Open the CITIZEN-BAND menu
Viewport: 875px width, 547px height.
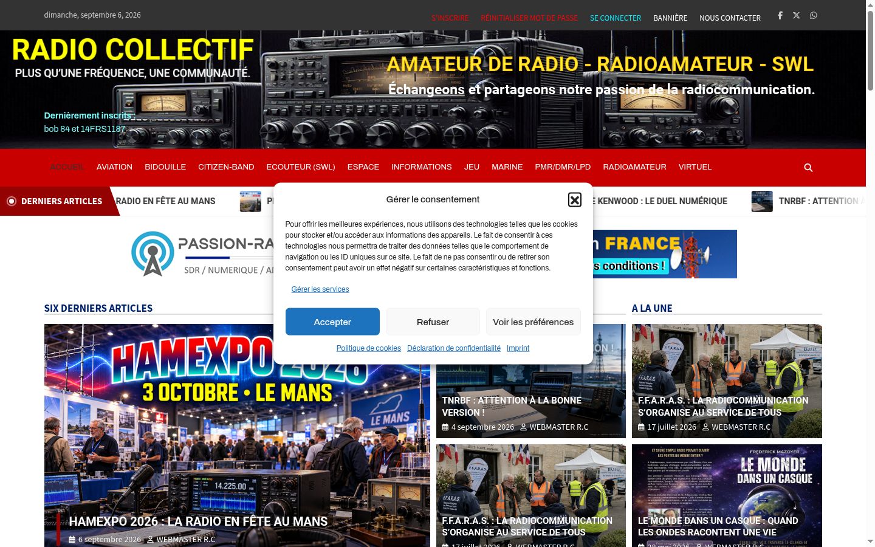(x=226, y=167)
